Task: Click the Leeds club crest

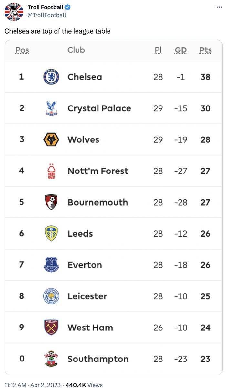Action: (51, 234)
